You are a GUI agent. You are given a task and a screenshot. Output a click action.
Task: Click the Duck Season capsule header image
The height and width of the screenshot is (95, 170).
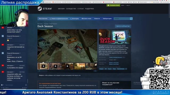point(115,37)
